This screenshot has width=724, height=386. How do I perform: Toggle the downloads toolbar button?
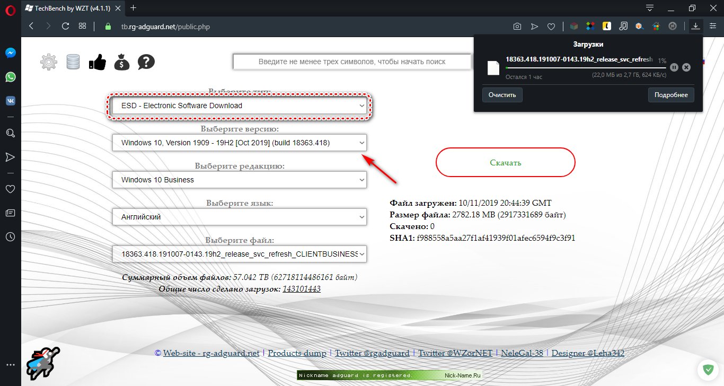[x=695, y=26]
